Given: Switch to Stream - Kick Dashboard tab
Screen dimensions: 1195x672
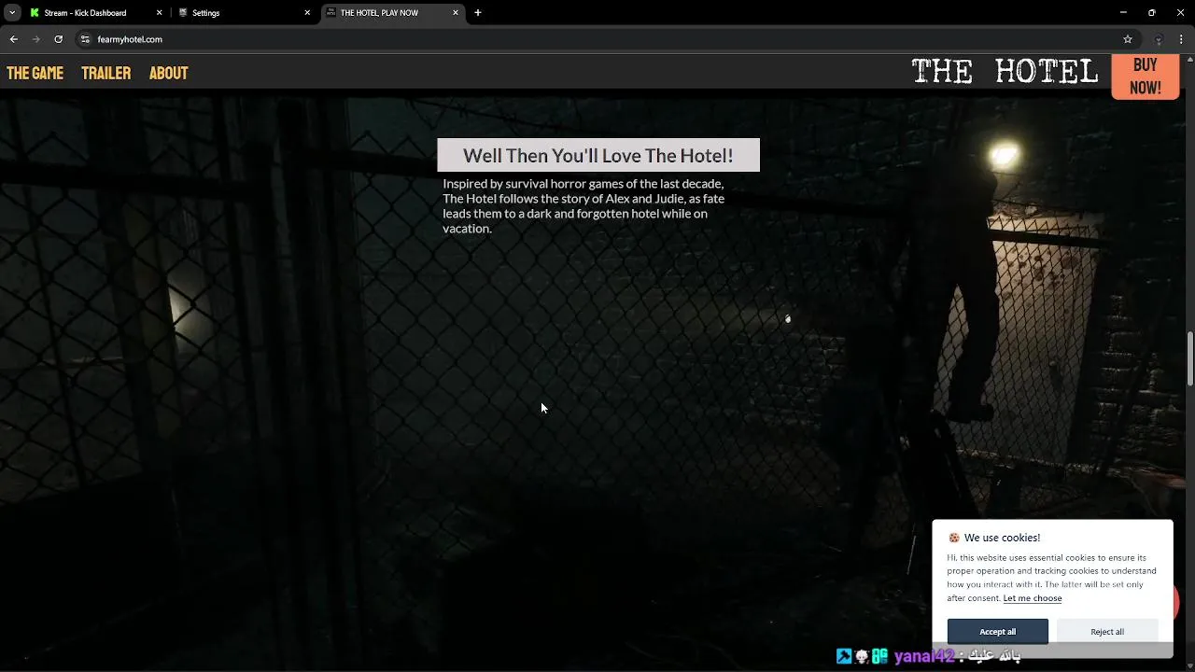Looking at the screenshot, I should 97,13.
